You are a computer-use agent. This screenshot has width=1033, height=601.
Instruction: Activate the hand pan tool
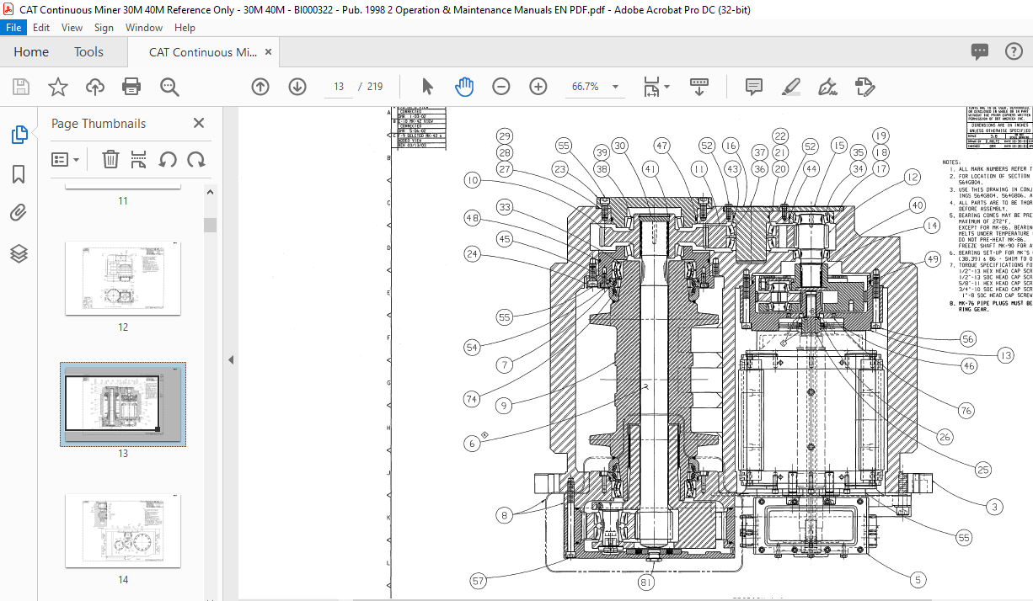pos(464,87)
